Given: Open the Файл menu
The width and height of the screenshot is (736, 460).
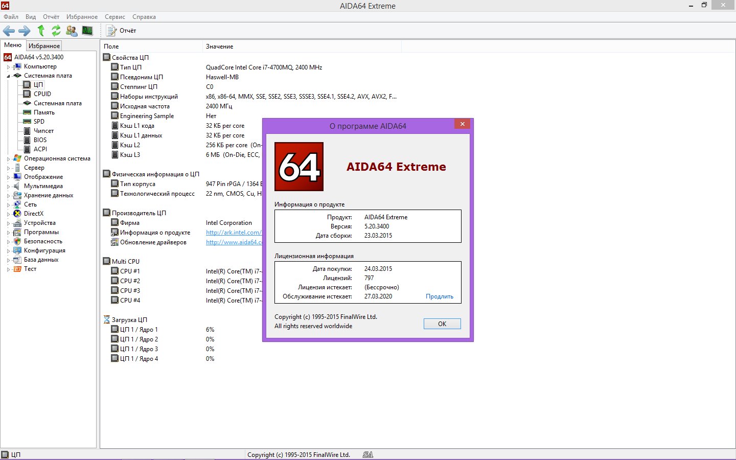Looking at the screenshot, I should click(11, 17).
